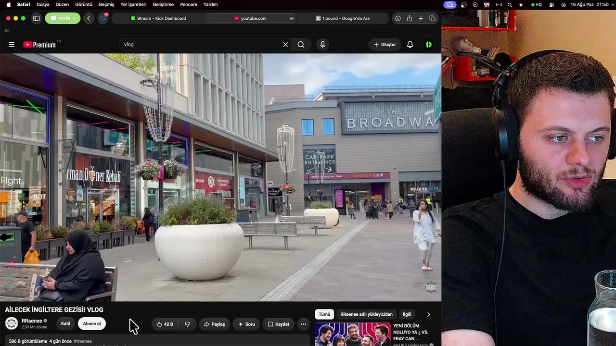Click the Katıl join button

(65, 324)
